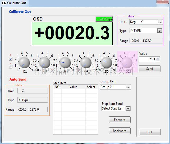Click the D4 rotary dial knob

point(86,63)
